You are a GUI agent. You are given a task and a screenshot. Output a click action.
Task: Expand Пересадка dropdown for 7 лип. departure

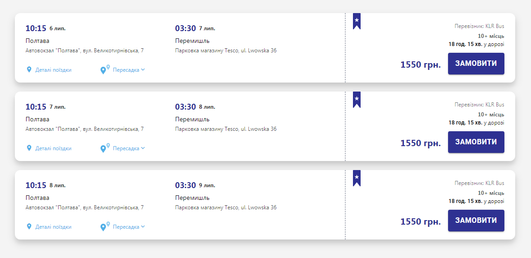(x=128, y=148)
